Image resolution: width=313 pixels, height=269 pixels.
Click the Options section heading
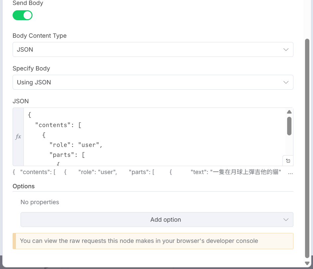pos(24,186)
